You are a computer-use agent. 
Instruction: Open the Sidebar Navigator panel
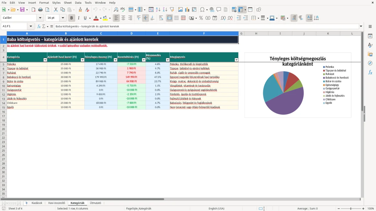370,63
